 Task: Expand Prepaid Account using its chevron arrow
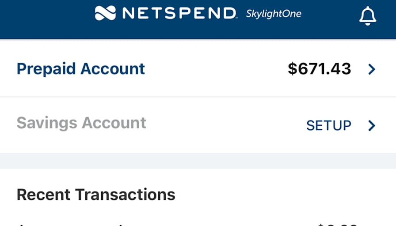tap(372, 69)
